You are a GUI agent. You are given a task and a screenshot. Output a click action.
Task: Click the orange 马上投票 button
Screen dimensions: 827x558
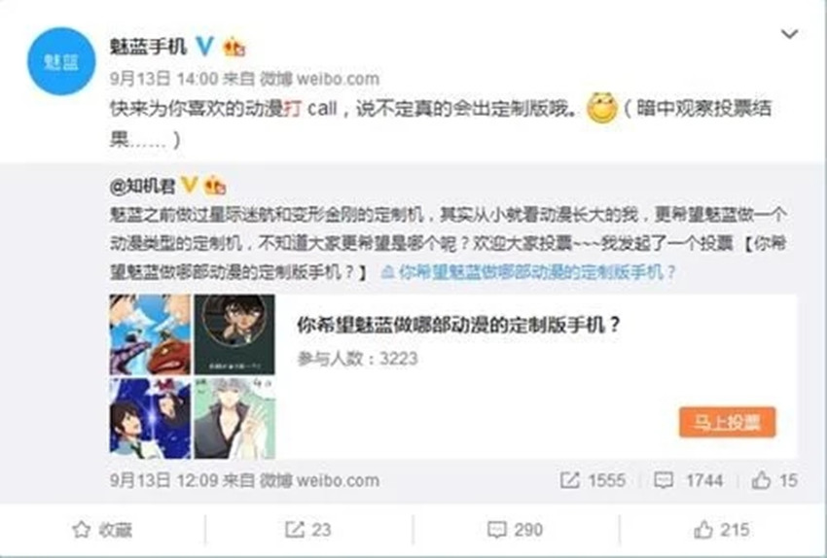(x=728, y=422)
